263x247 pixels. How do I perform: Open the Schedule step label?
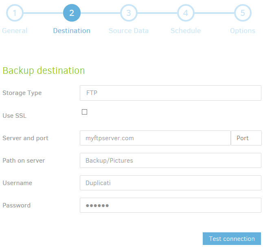186,31
